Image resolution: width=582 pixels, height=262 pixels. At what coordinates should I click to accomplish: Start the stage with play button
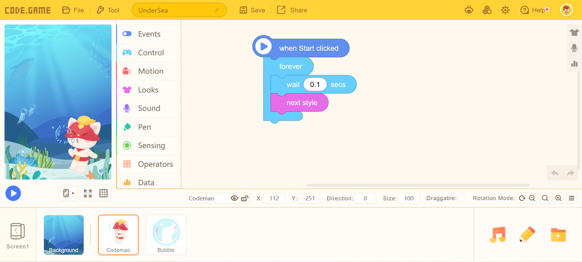pos(13,193)
